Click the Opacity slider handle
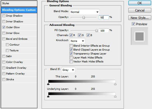Viewport: 152px width, 109px height. point(84,17)
